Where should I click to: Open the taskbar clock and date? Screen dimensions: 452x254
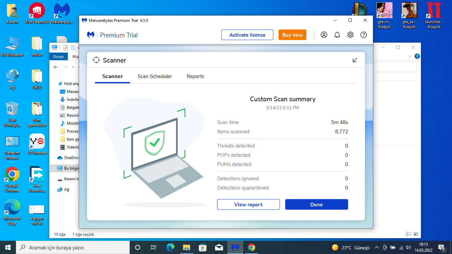pyautogui.click(x=424, y=247)
